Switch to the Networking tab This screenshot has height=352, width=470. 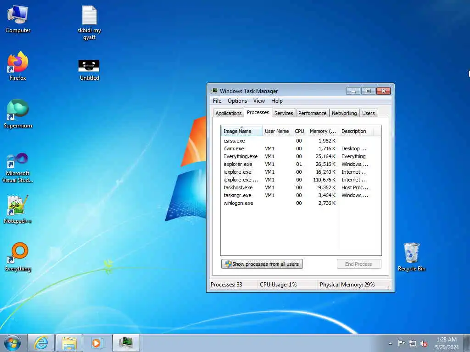tap(344, 113)
